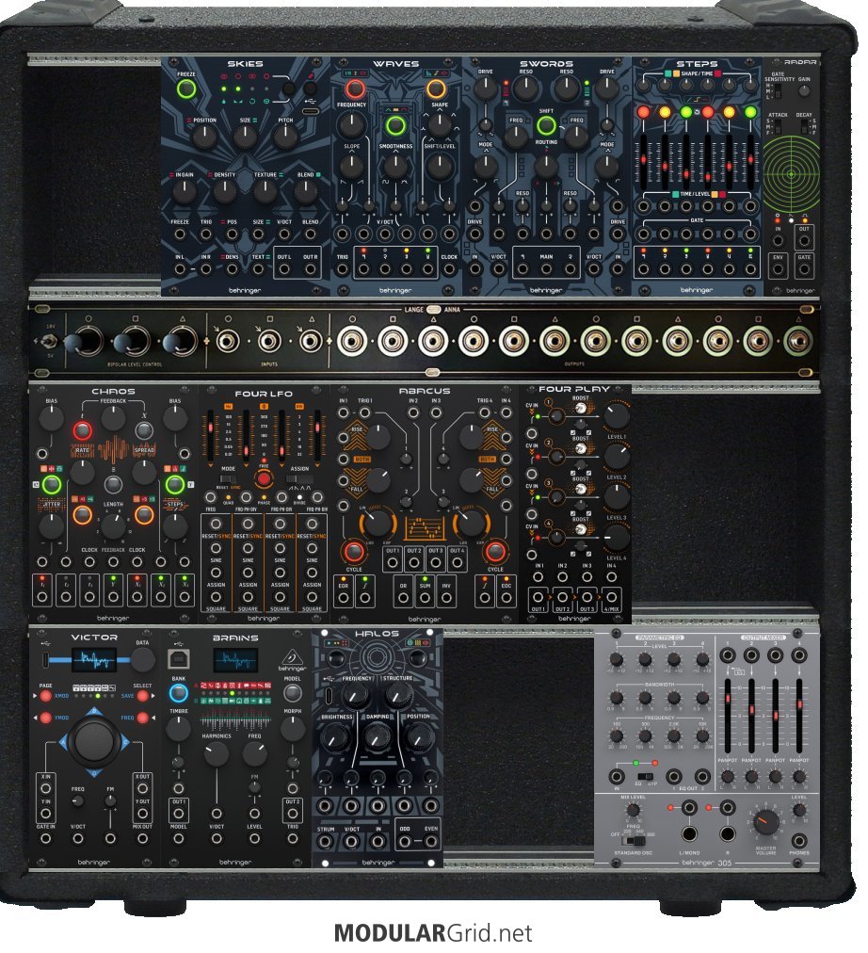Push the first red step button on Steps
Image resolution: width=868 pixels, height=953 pixels.
click(643, 112)
